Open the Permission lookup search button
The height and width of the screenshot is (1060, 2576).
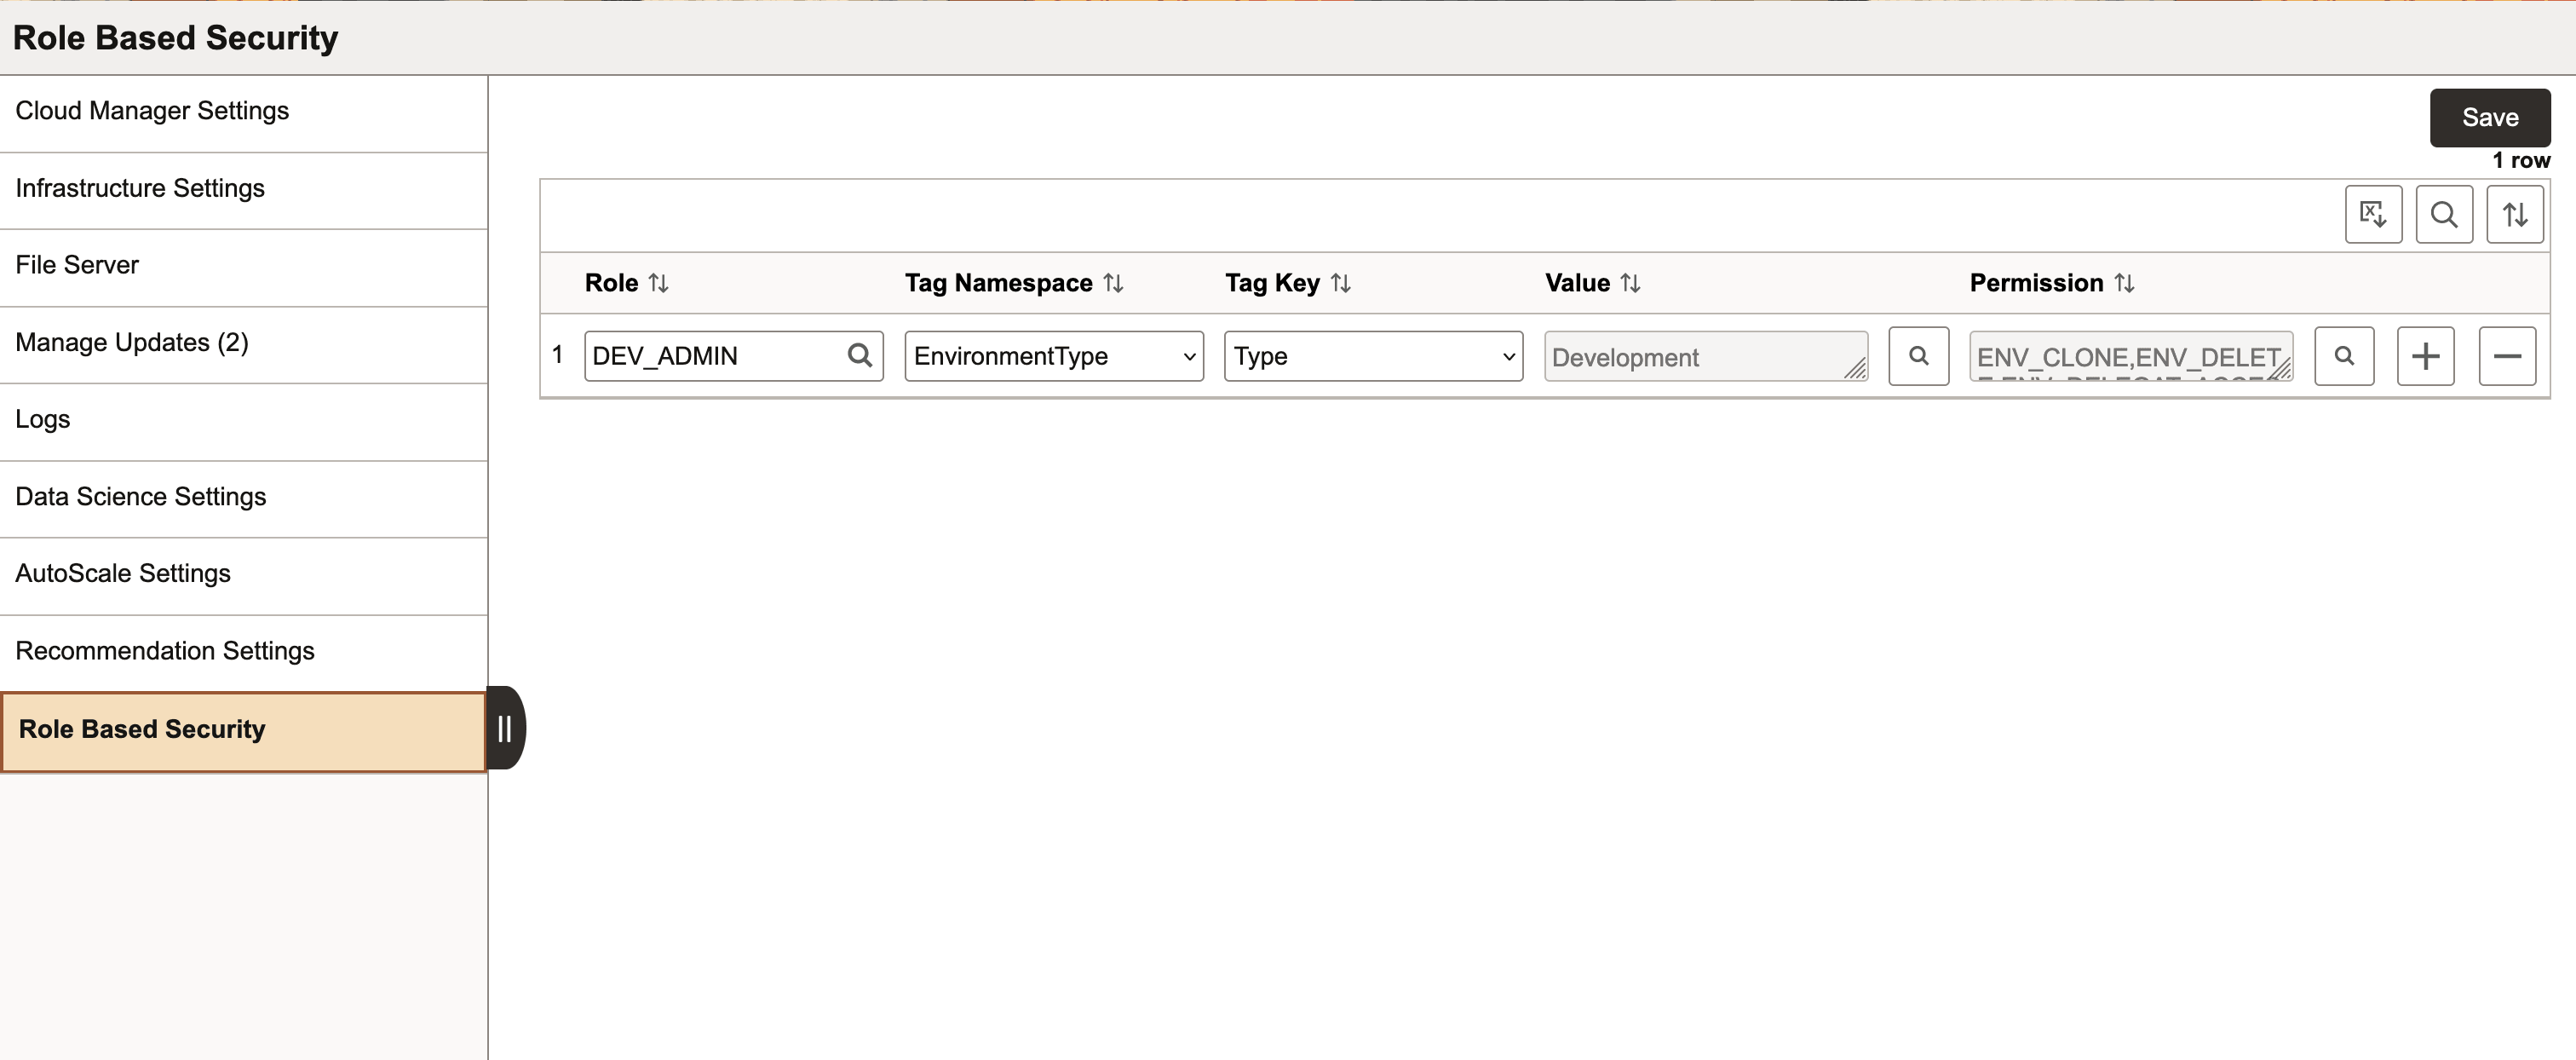[x=2343, y=356]
